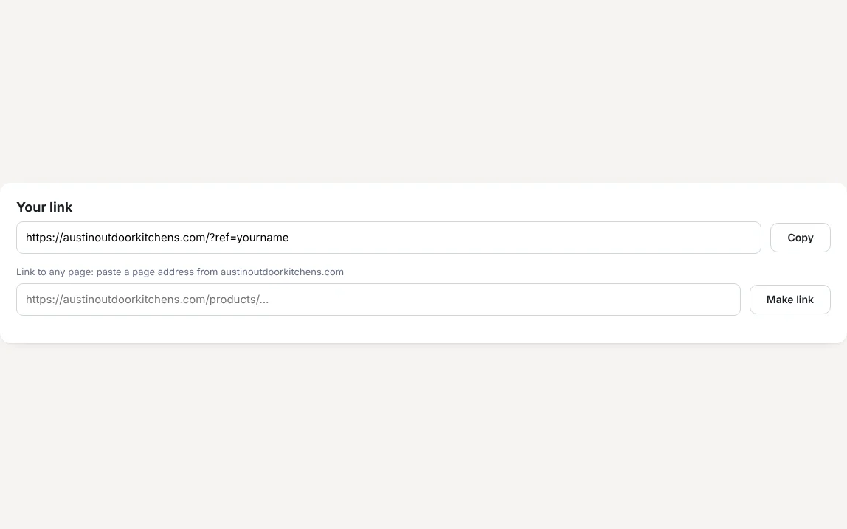This screenshot has height=529, width=847.
Task: Click the Make link button
Action: tap(789, 300)
